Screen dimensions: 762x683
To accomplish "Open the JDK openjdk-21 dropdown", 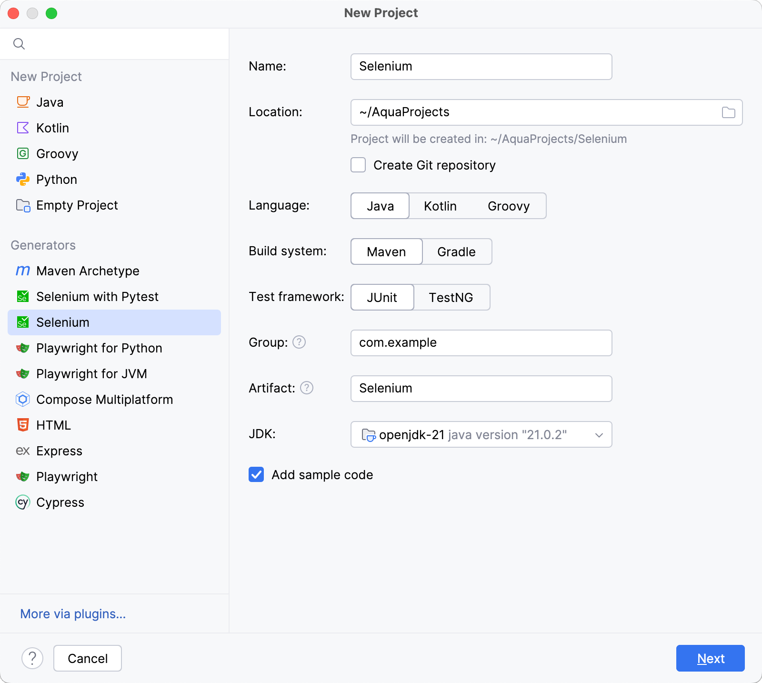I will (481, 434).
